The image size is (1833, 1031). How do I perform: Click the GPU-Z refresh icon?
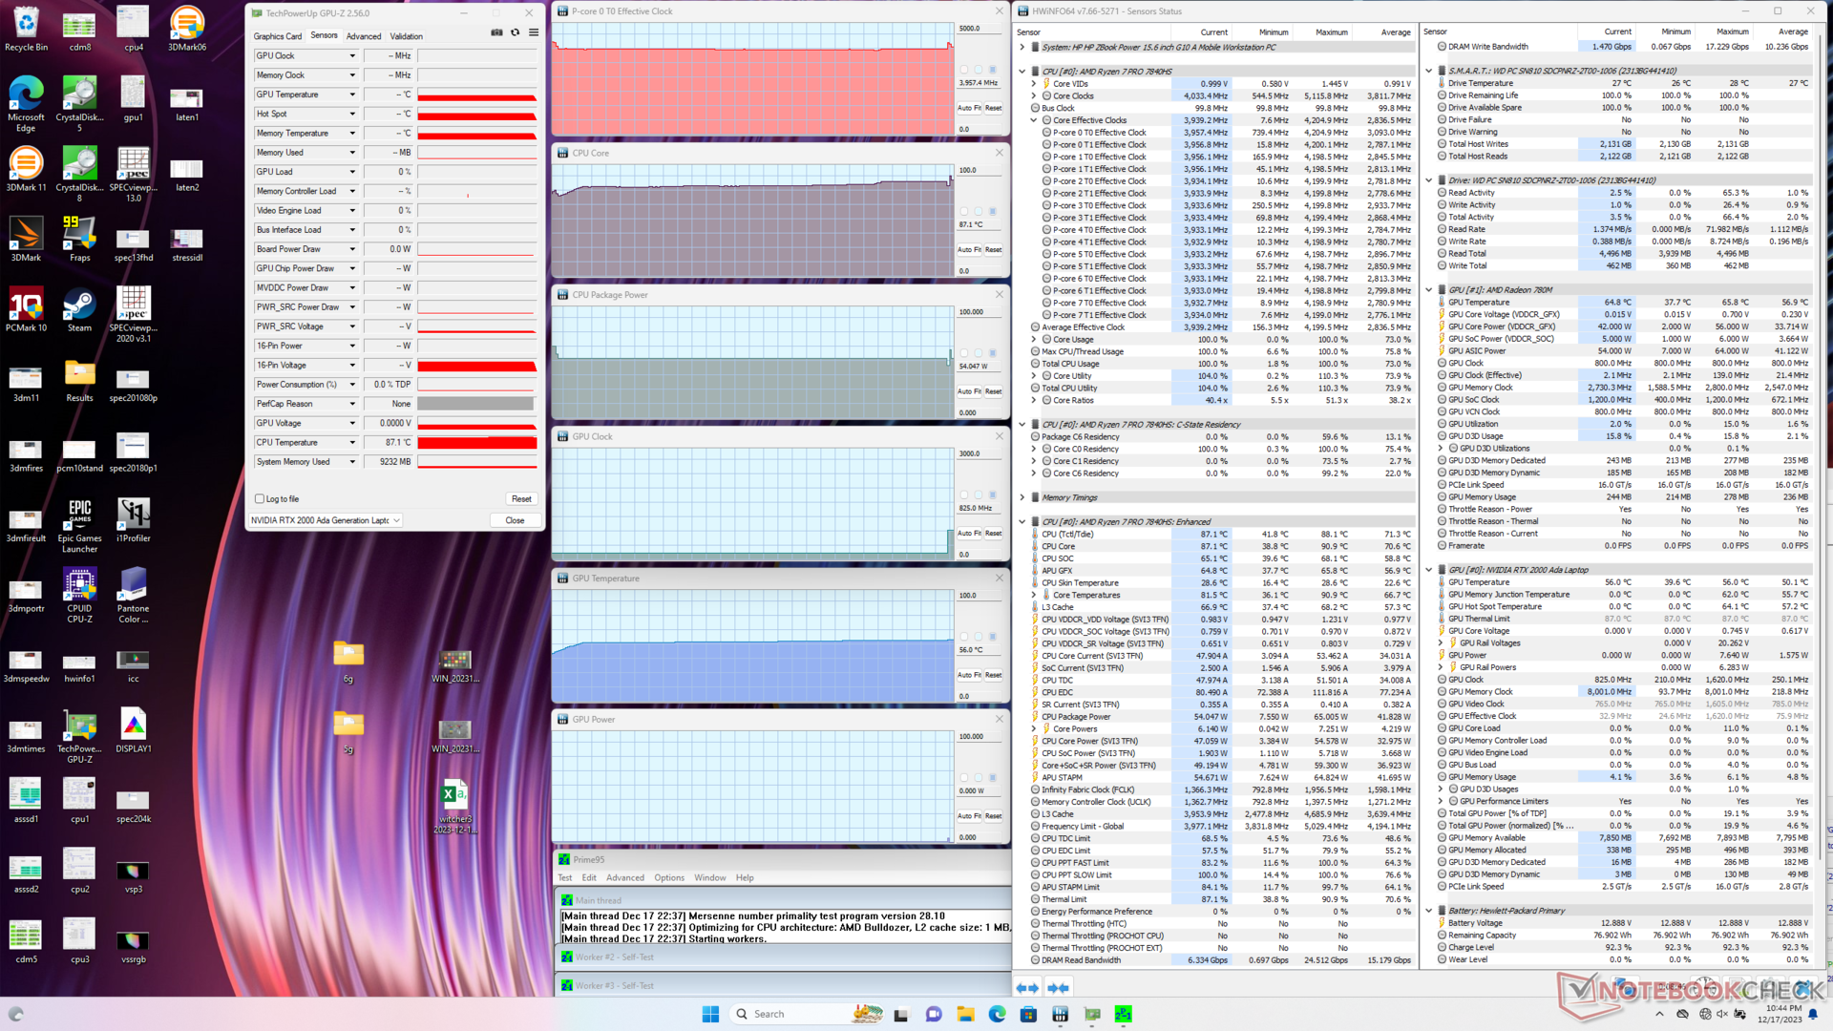click(x=516, y=33)
